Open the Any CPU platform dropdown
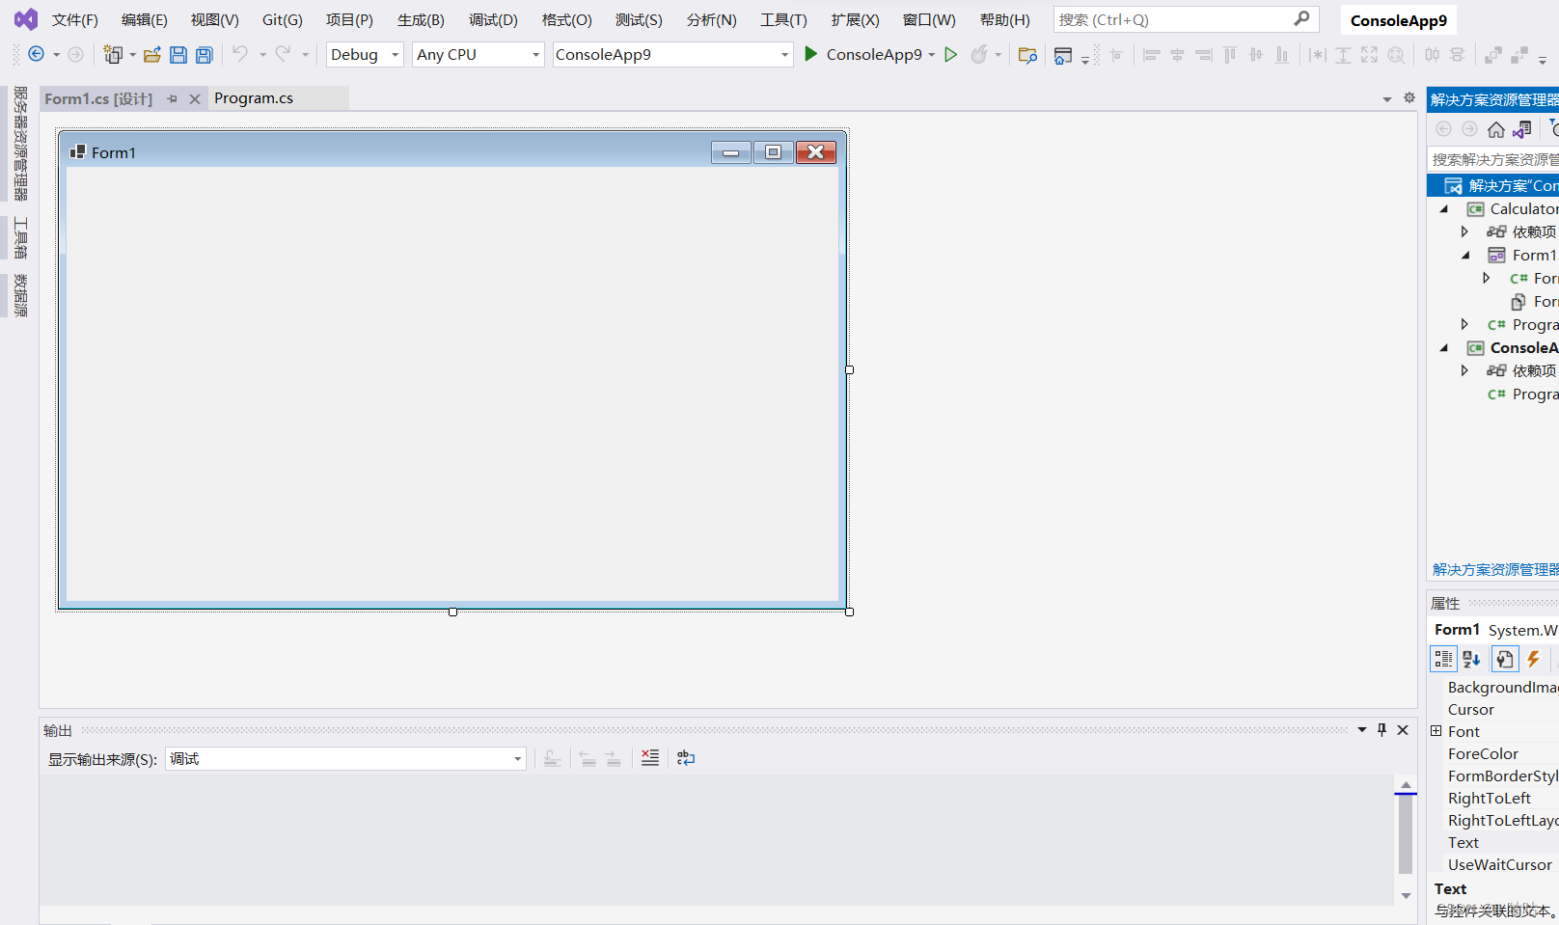 [x=535, y=55]
